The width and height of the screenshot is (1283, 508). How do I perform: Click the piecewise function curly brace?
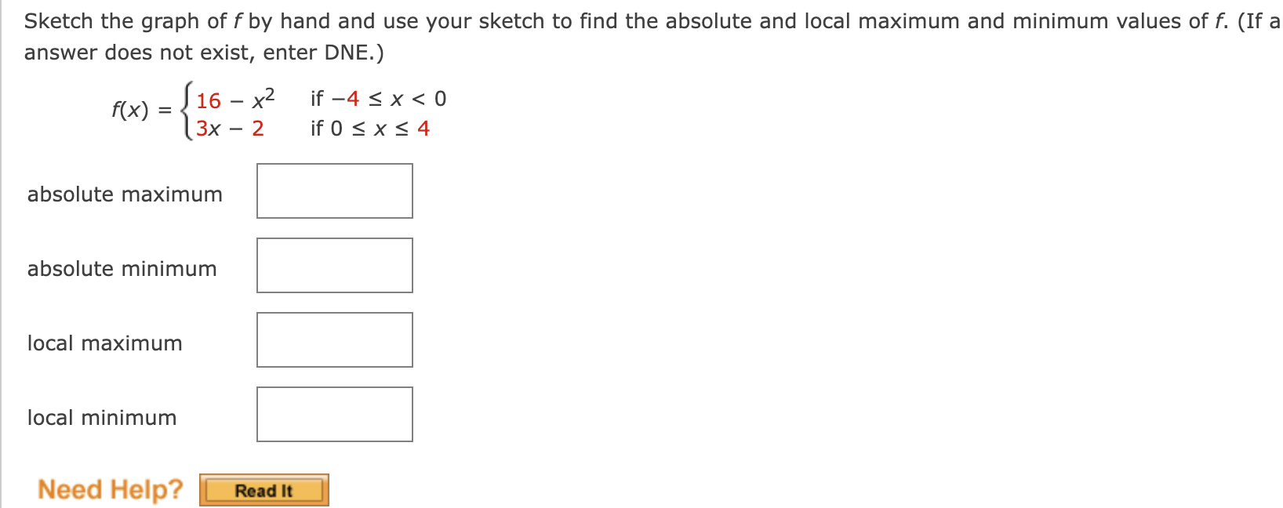tap(185, 110)
